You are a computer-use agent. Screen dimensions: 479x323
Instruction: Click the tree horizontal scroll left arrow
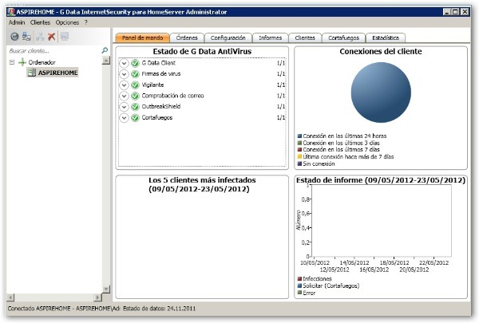10,297
